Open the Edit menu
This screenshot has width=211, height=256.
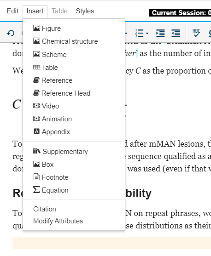tap(12, 11)
